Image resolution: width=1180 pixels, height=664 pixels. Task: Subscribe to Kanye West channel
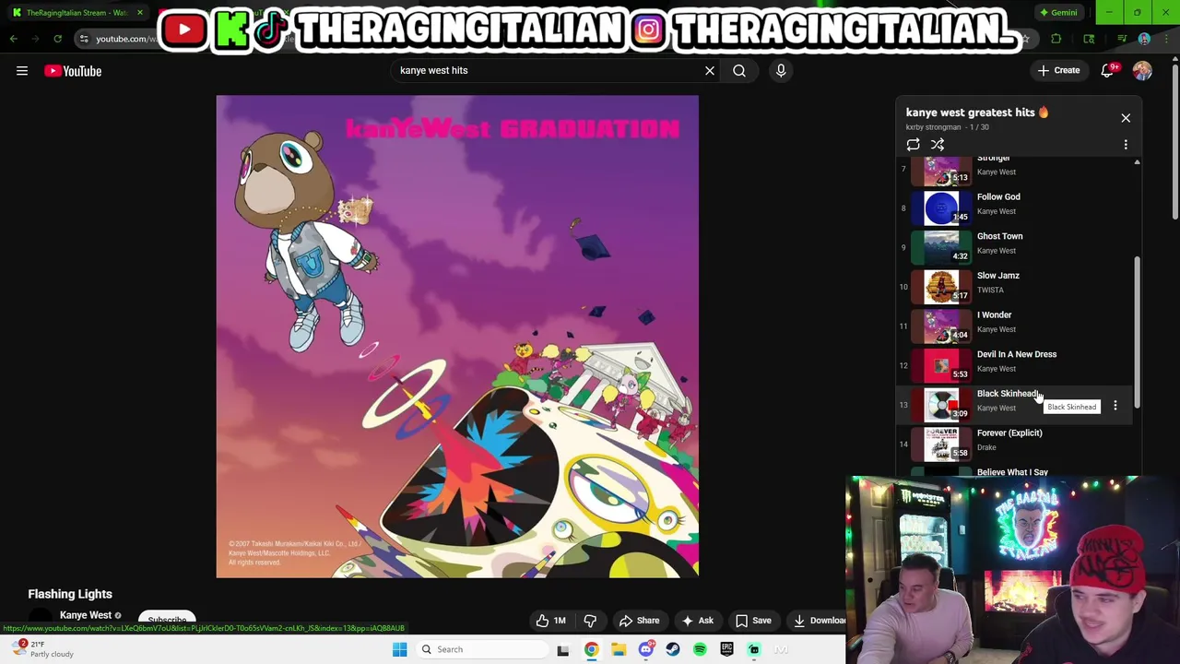[x=167, y=620]
